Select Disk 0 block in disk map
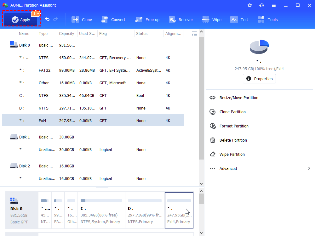The image size is (315, 236). tap(22, 210)
